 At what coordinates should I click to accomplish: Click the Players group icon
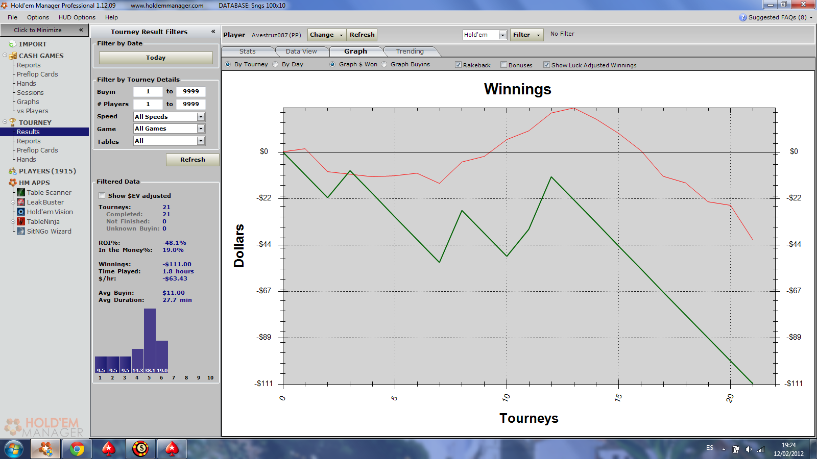[13, 171]
